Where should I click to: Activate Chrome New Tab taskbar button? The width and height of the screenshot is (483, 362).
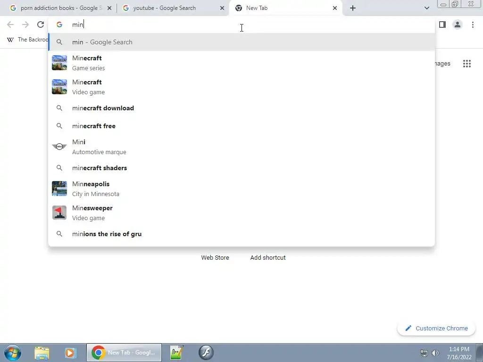pyautogui.click(x=124, y=353)
